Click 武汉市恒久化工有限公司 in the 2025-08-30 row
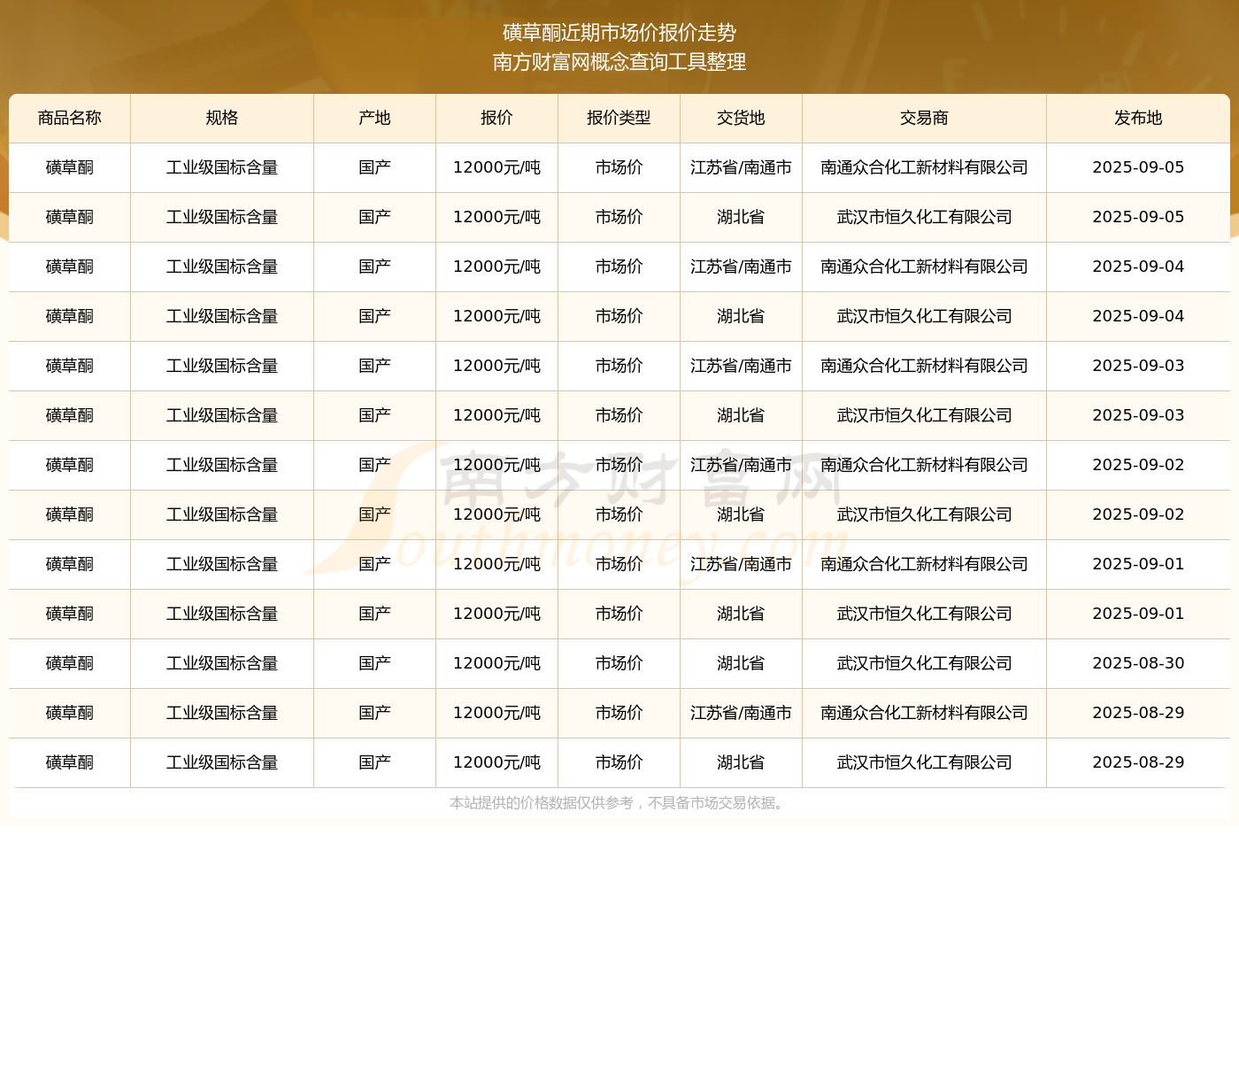The width and height of the screenshot is (1239, 1067). tap(924, 663)
